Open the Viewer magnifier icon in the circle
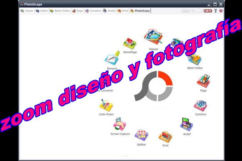The image size is (242, 161). click(153, 37)
